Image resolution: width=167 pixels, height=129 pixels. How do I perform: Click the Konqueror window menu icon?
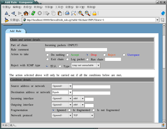[3, 2]
